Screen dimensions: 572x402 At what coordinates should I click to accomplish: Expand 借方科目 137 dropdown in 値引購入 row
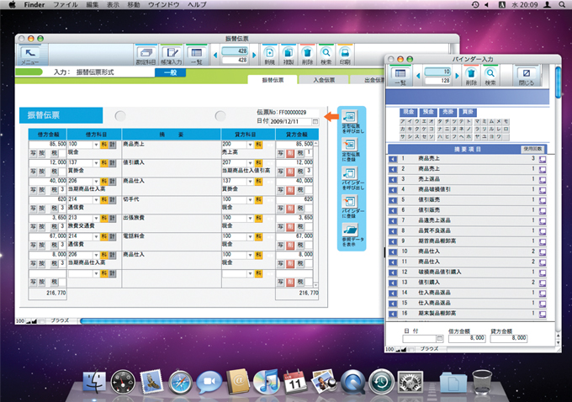pos(96,163)
